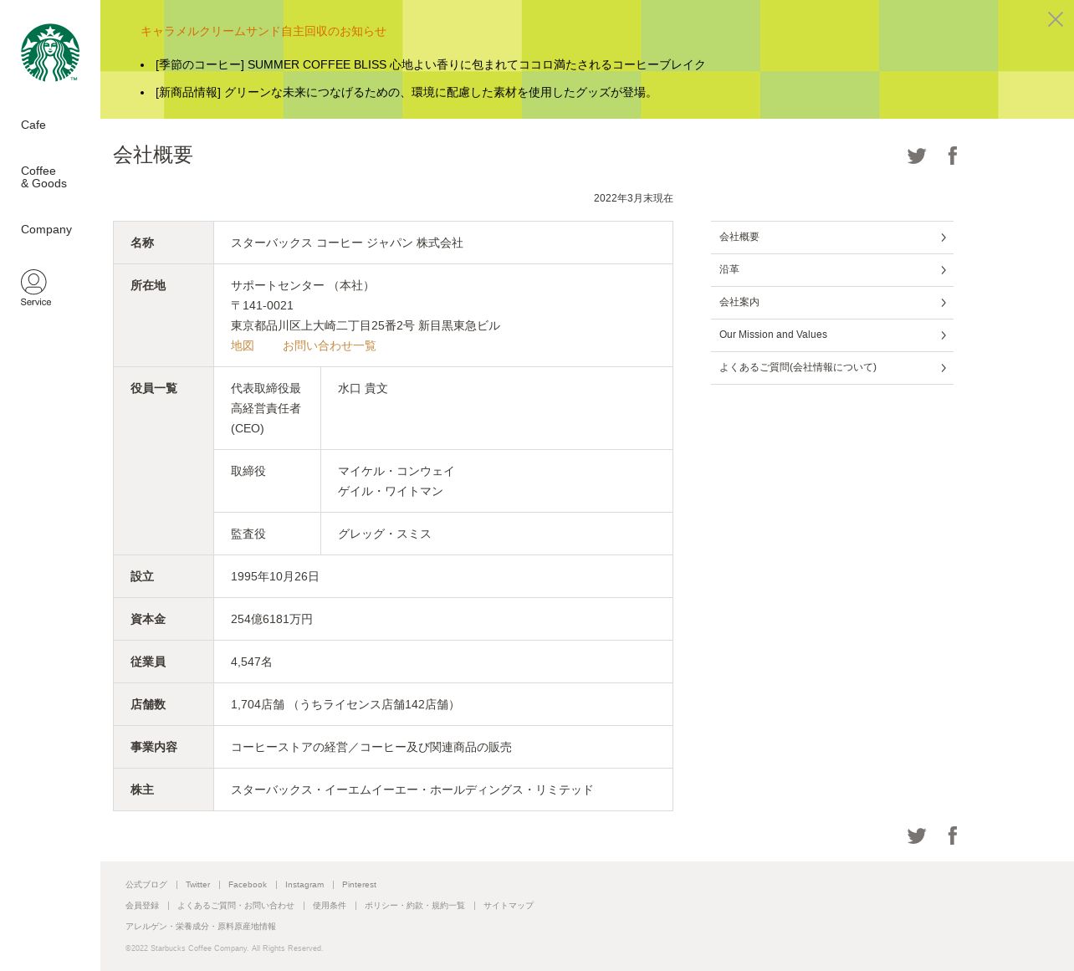1074x971 pixels.
Task: Click the Starbucks siren logo
Action: point(50,53)
